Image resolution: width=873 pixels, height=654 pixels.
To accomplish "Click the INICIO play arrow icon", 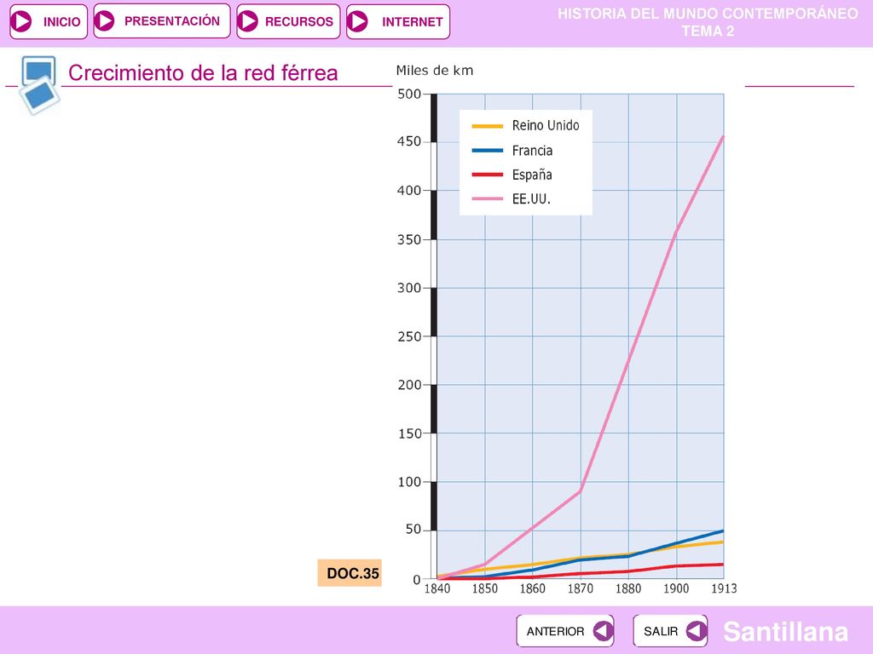I will pyautogui.click(x=21, y=21).
